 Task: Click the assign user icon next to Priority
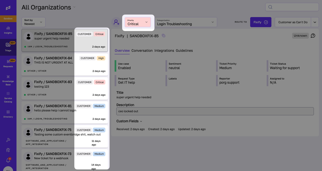point(117,22)
